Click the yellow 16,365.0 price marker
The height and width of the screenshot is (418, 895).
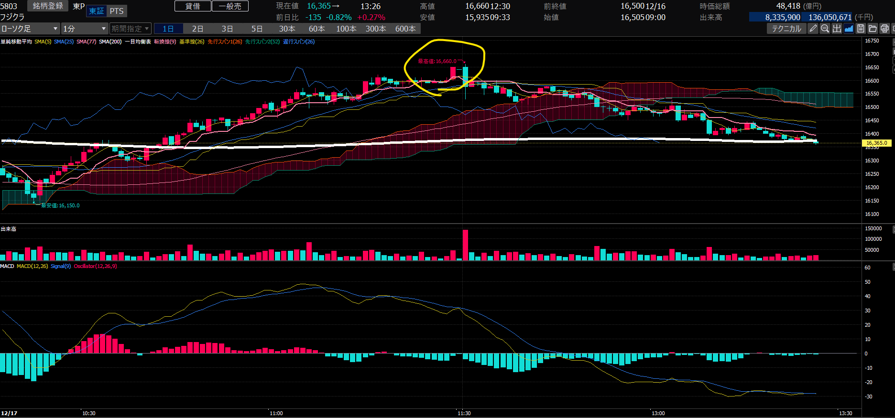click(876, 143)
